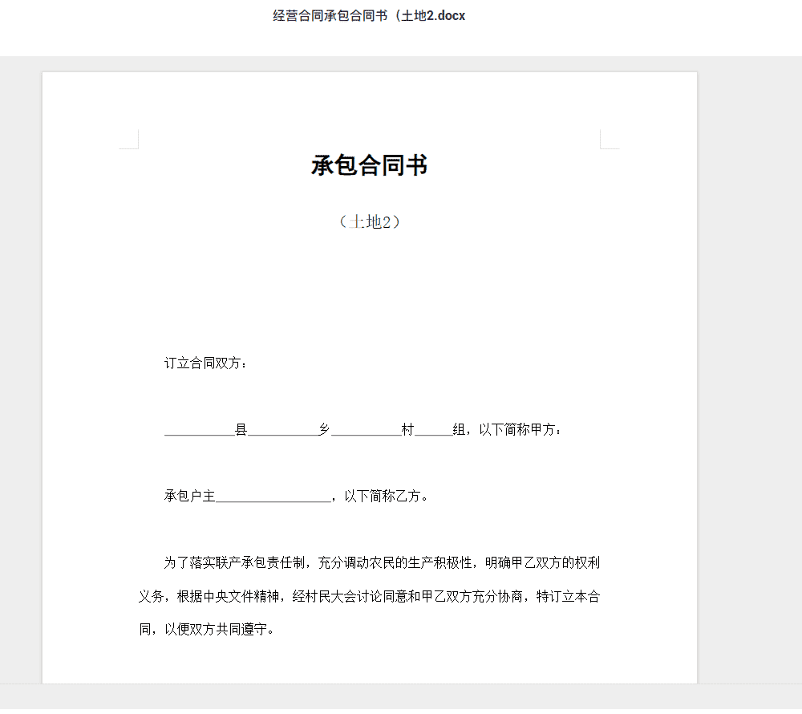Click the blank field before 村

[x=367, y=430]
